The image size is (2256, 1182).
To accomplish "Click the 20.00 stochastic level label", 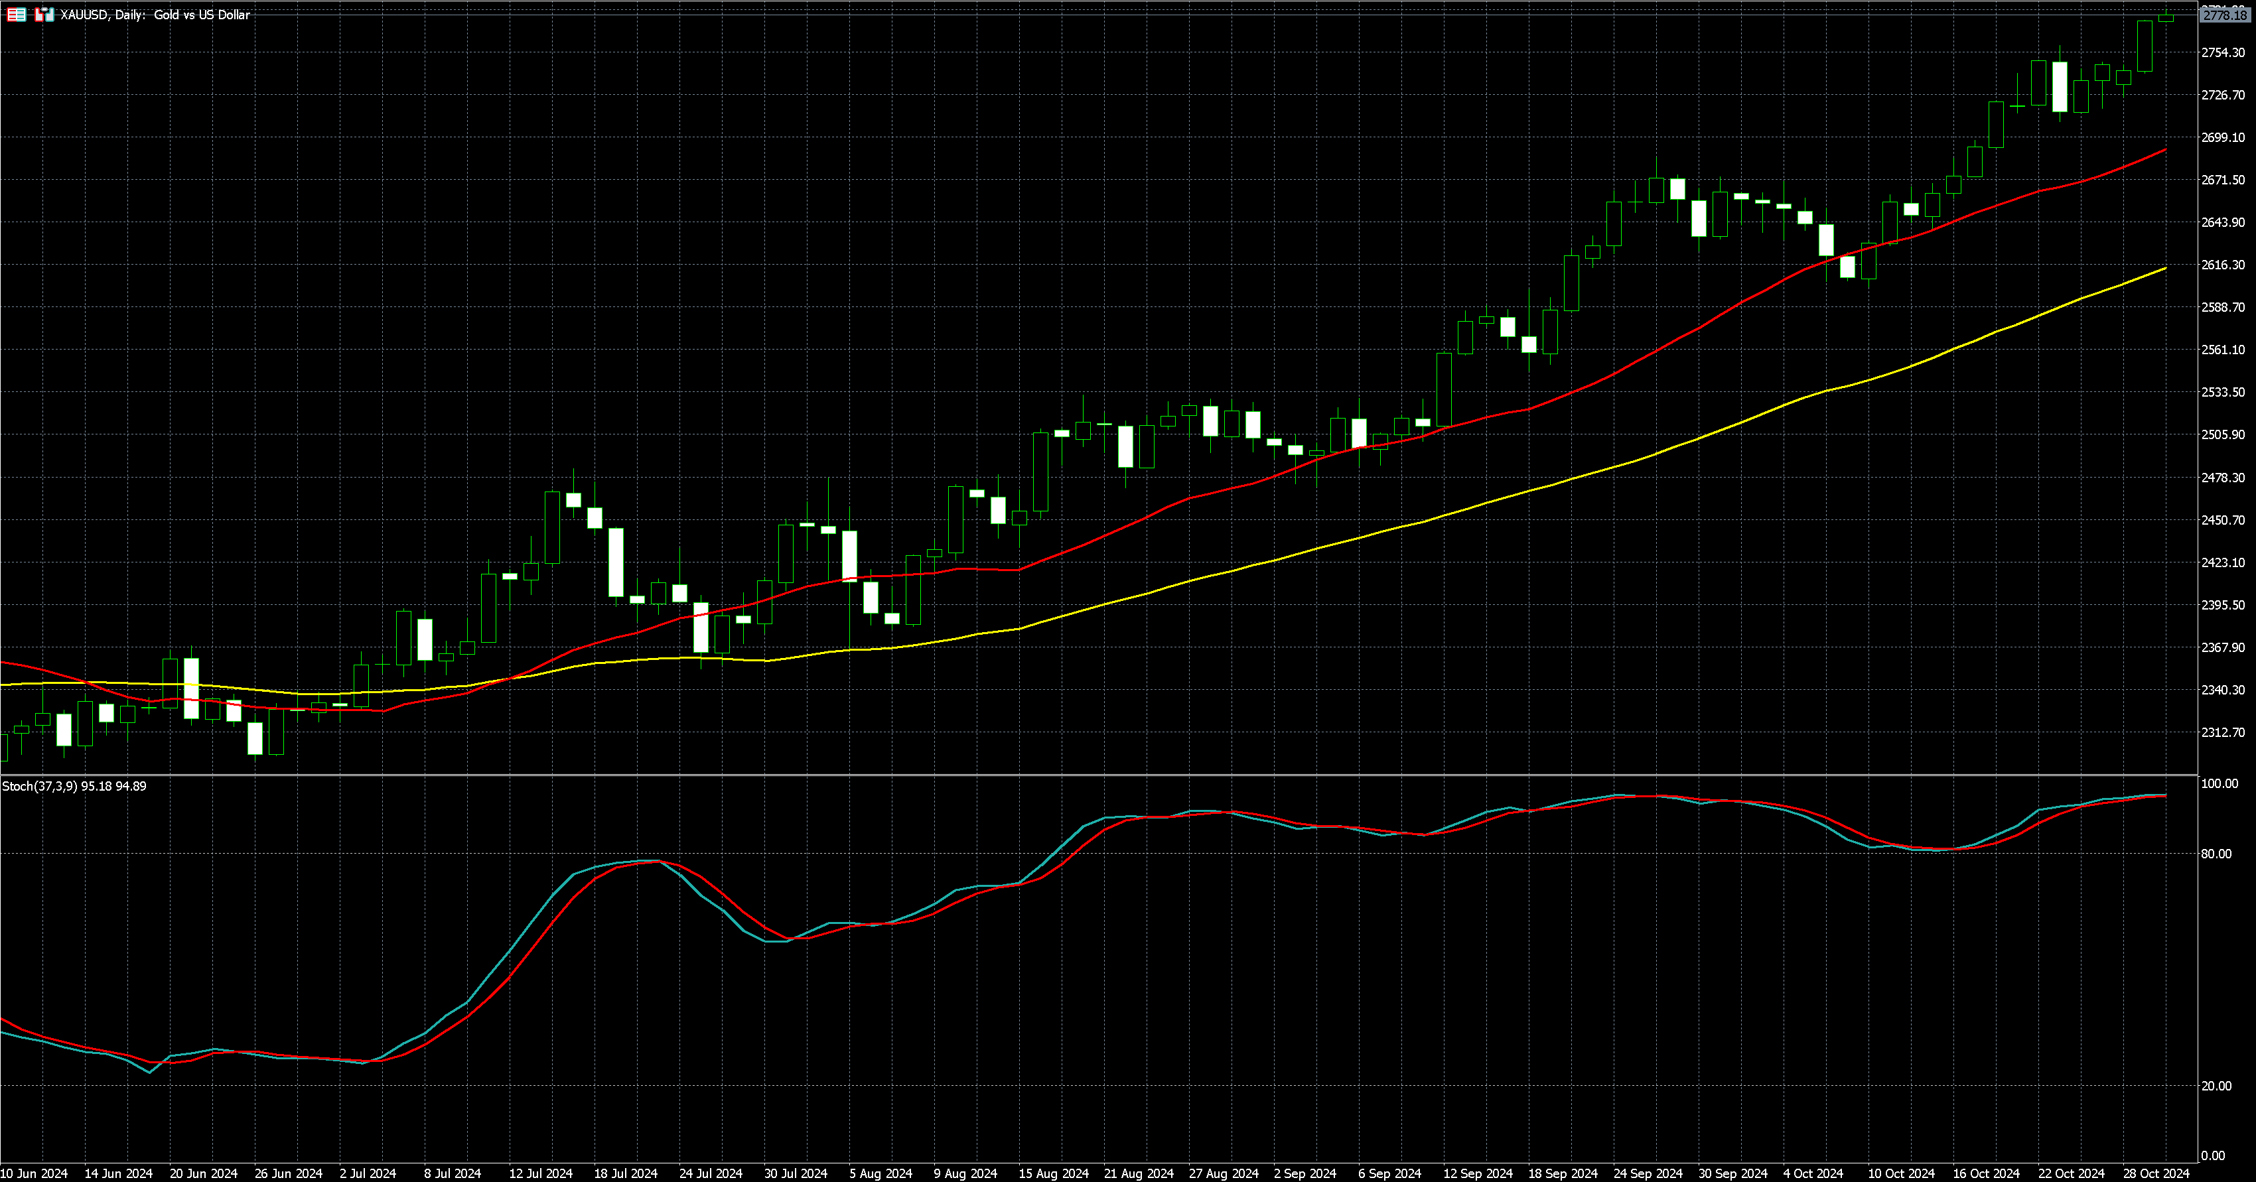I will click(2216, 1086).
